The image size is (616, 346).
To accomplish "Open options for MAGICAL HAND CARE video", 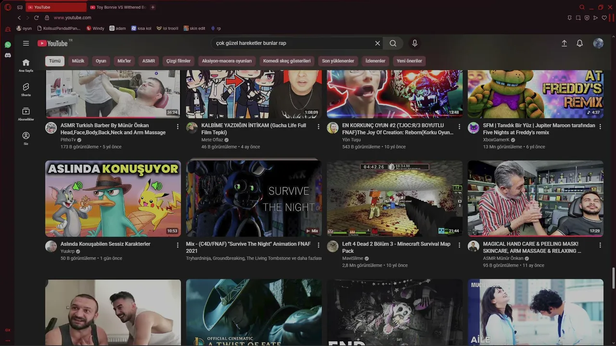I will pos(600,245).
